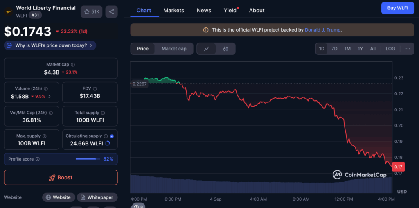Click the Buy WLFI button
The image size is (419, 208).
[397, 8]
